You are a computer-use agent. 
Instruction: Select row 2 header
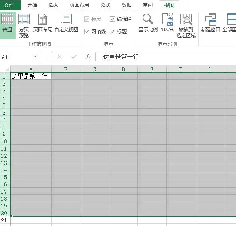[x=5, y=84]
